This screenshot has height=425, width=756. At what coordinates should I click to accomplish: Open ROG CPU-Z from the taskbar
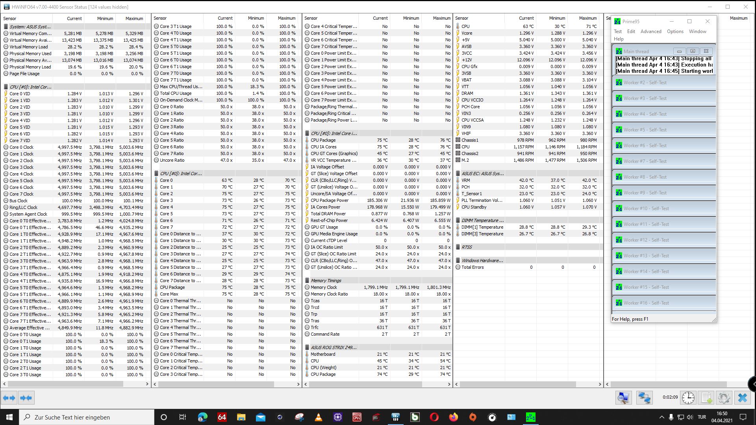(357, 417)
